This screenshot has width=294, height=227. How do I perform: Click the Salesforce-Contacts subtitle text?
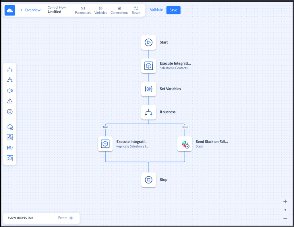175,68
